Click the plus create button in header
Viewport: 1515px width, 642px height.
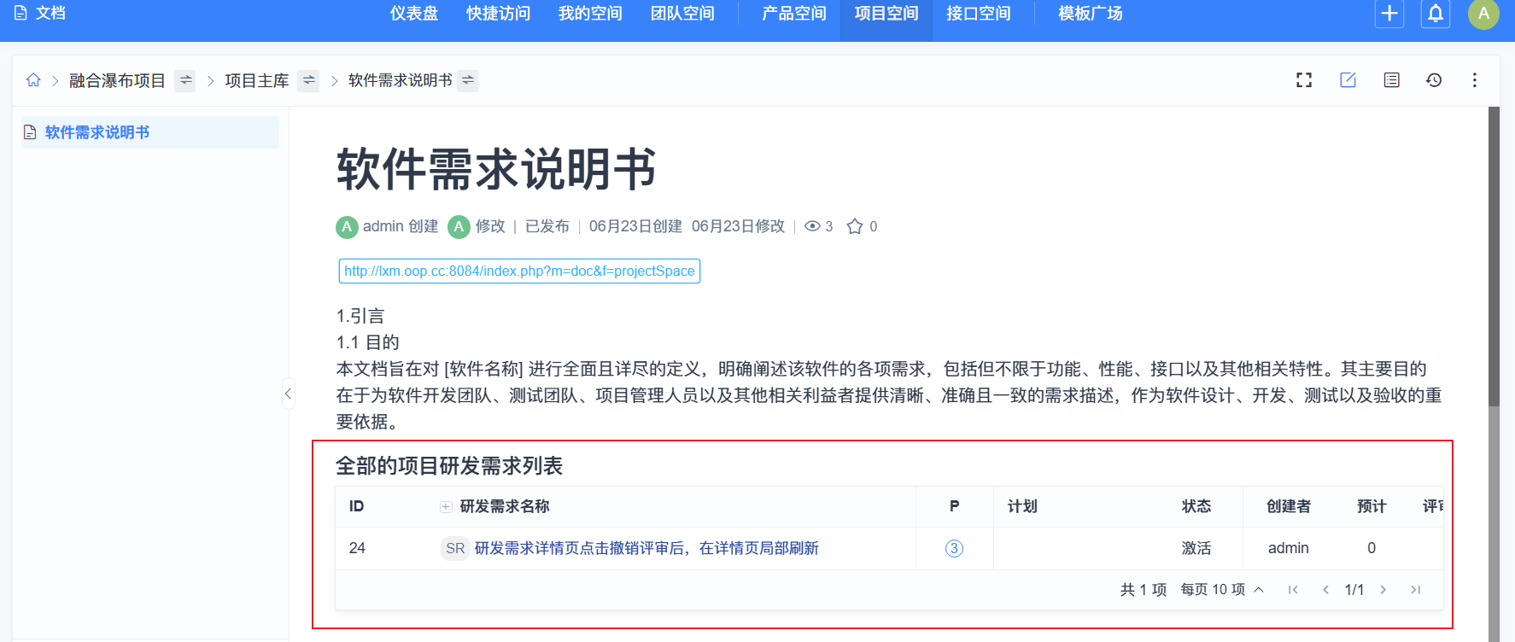[x=1389, y=14]
